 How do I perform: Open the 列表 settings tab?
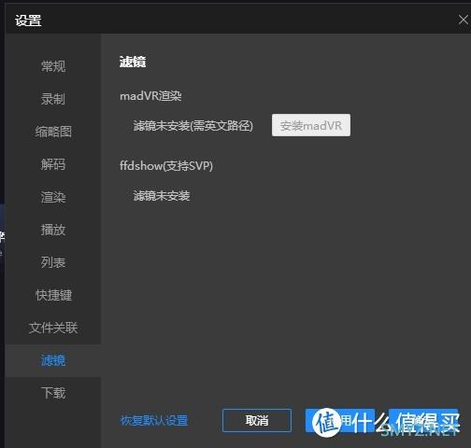pos(53,262)
